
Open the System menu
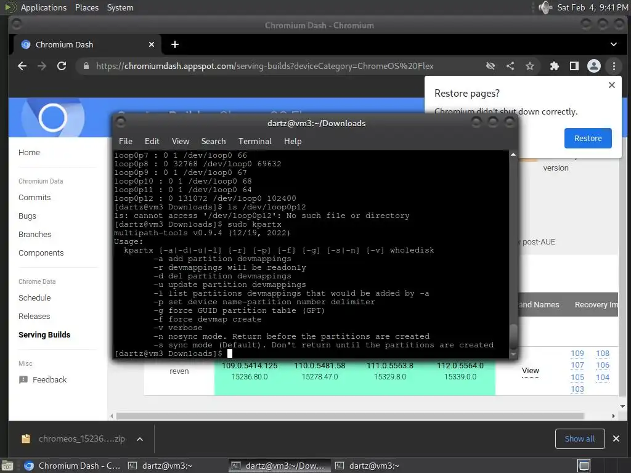[120, 7]
